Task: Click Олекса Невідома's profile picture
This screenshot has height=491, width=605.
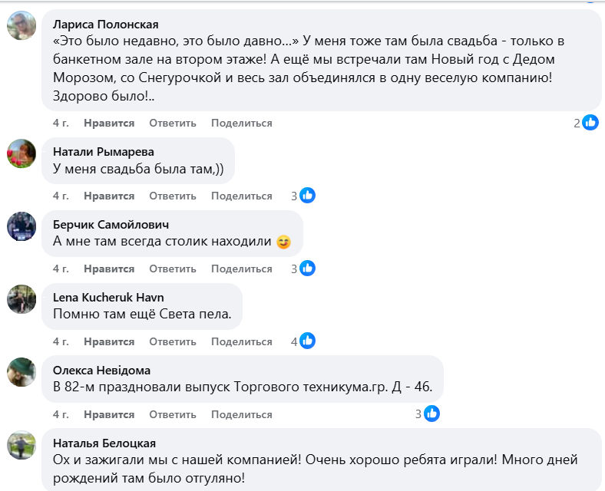Action: tap(21, 372)
